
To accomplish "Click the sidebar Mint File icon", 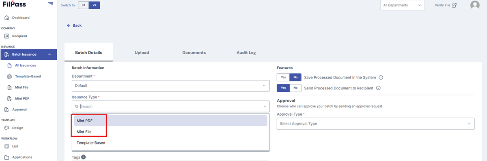I will [9, 87].
